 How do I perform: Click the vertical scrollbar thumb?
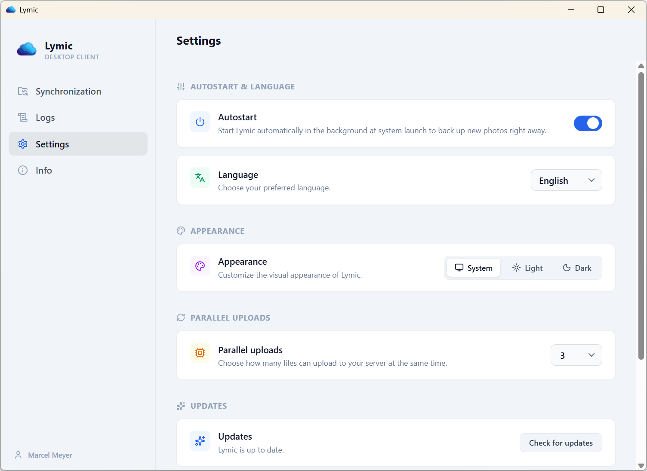(x=641, y=216)
